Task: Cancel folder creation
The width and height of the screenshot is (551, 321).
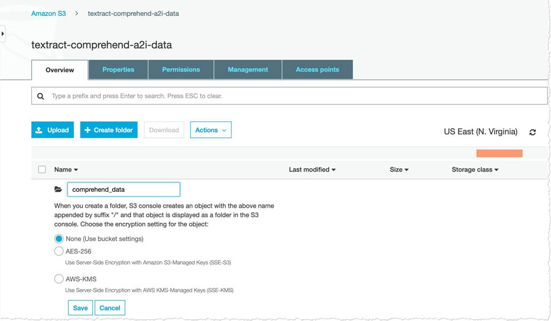Action: [x=110, y=308]
